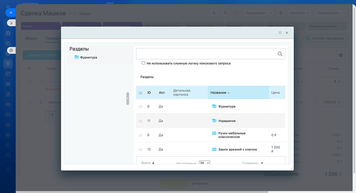
Task: Click the print icon on left sidebar
Action: 11,50
